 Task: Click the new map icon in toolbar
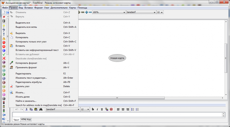pos(3,12)
